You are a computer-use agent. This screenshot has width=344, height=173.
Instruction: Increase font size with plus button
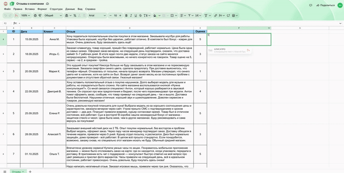pos(120,15)
